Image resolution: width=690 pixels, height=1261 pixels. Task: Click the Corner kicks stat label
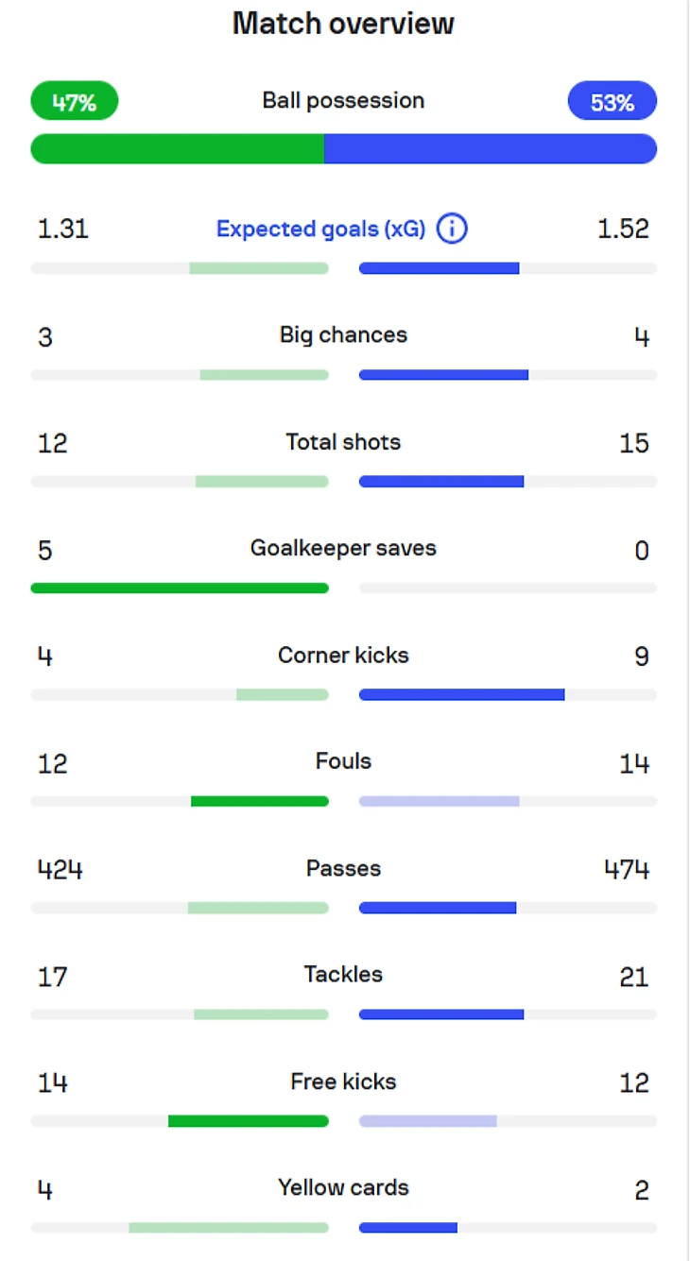tap(343, 656)
